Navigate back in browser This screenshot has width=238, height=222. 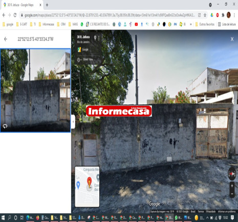[x=4, y=15]
